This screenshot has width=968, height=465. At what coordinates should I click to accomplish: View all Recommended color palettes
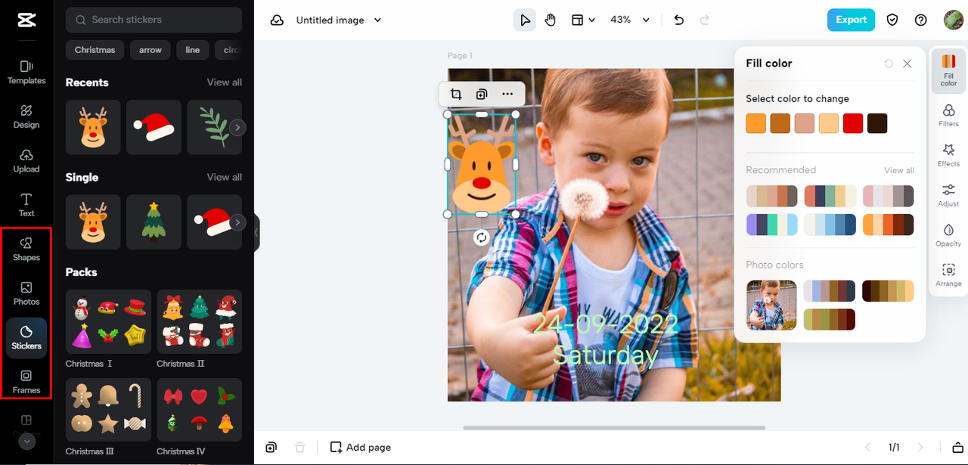899,170
